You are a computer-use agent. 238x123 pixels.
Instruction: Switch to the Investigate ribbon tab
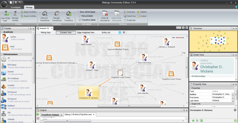tap(15, 7)
